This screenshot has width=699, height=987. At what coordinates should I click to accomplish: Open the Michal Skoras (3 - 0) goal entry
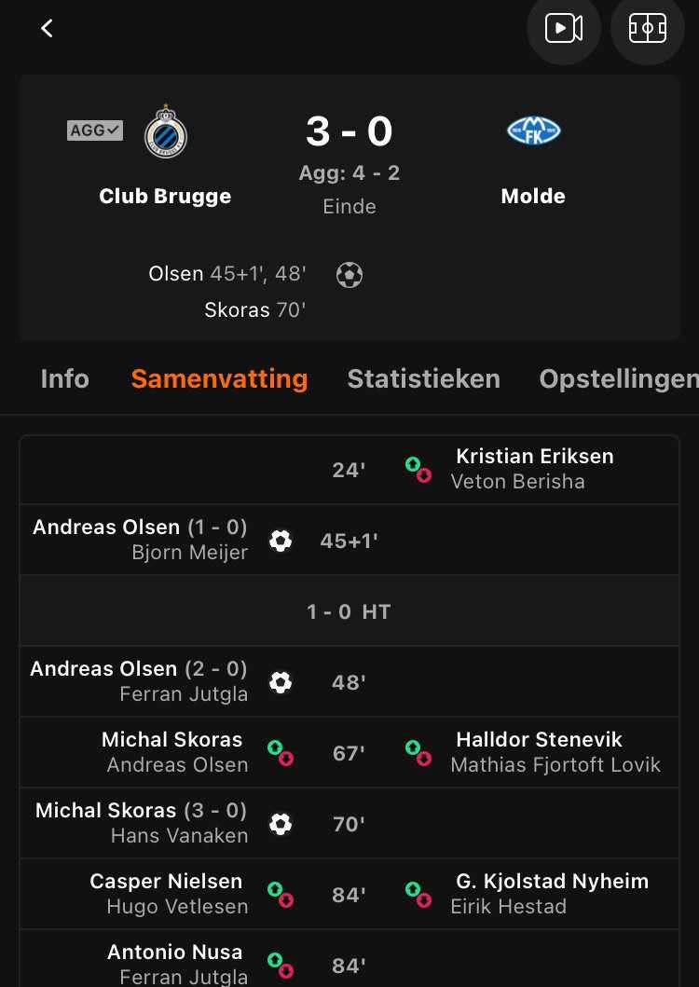pos(349,823)
